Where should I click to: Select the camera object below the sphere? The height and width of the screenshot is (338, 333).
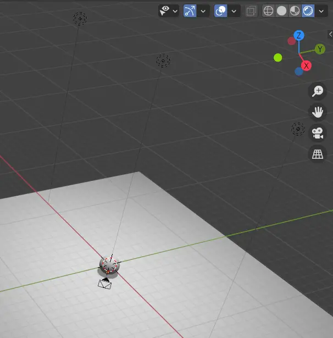105,284
